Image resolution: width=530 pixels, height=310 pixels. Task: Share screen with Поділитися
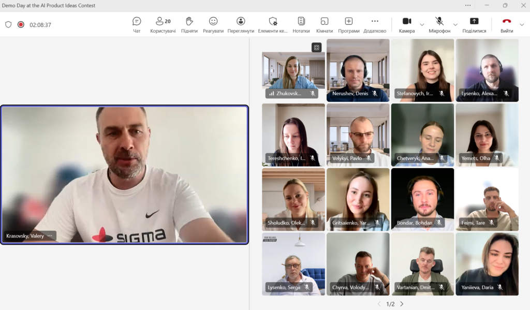pyautogui.click(x=474, y=25)
